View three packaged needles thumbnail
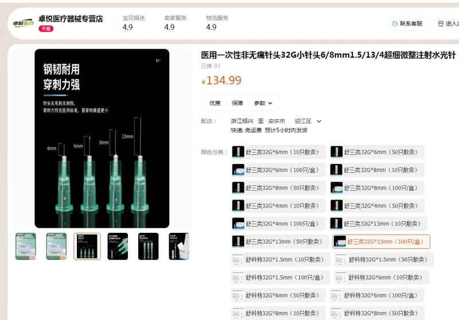Screen dimensions: 459x320 point(149,246)
